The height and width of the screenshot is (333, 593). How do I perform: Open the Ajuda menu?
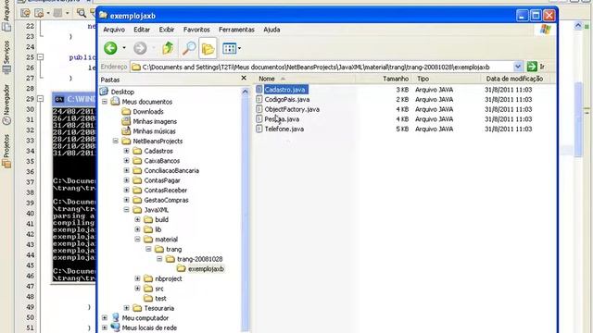pos(271,29)
